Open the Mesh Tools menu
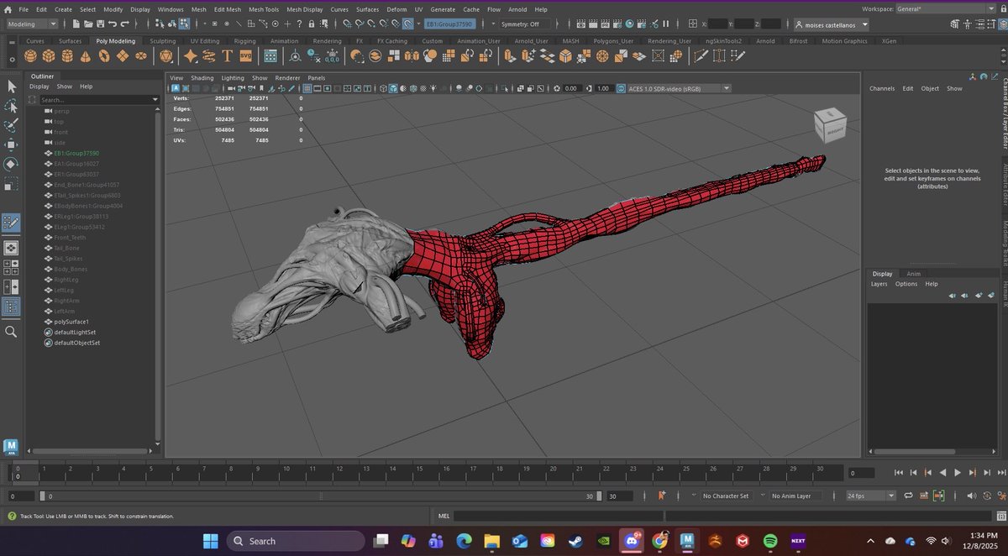1008x556 pixels. (x=263, y=9)
